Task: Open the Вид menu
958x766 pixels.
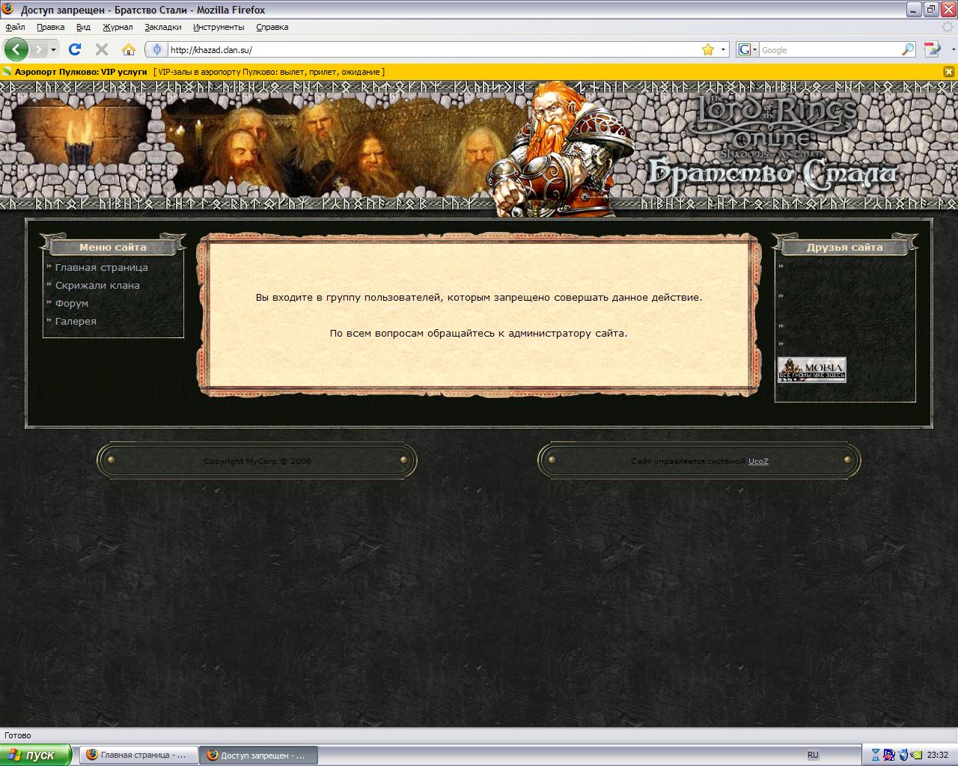Action: [x=83, y=27]
